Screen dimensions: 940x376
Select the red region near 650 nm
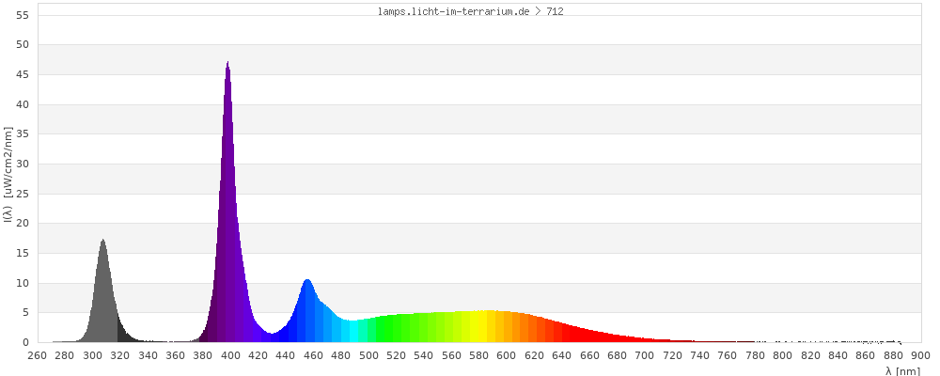[x=575, y=335]
